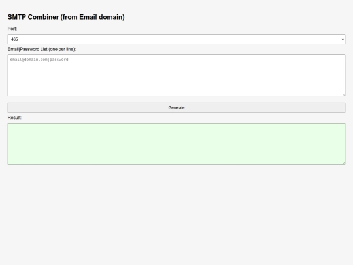
Task: Grab the Result textarea resize handle
Action: pyautogui.click(x=344, y=163)
